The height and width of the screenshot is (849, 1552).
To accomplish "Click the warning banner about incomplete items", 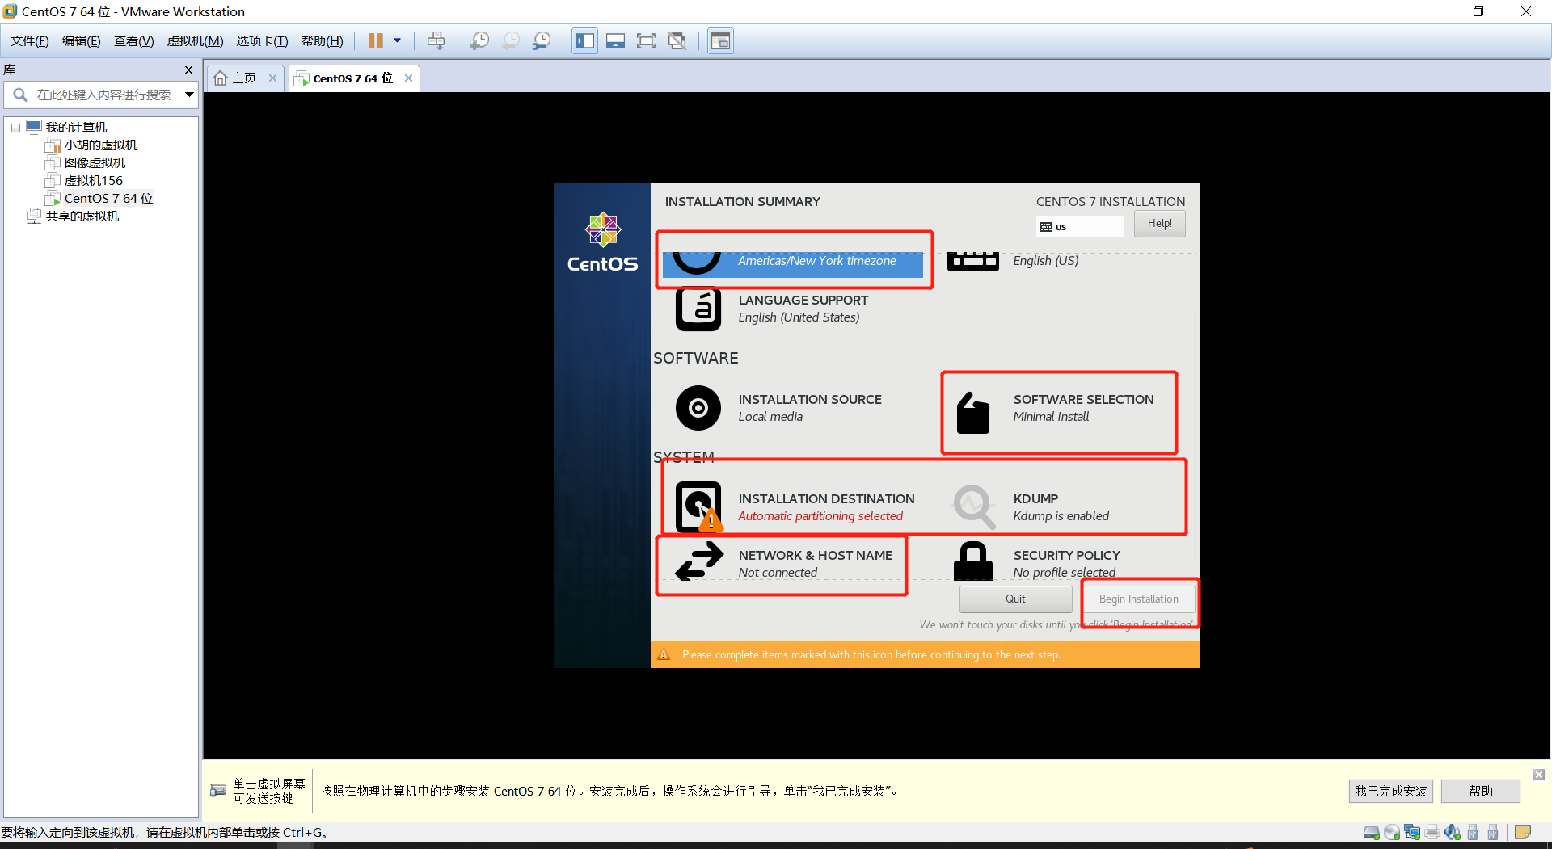I will (926, 655).
